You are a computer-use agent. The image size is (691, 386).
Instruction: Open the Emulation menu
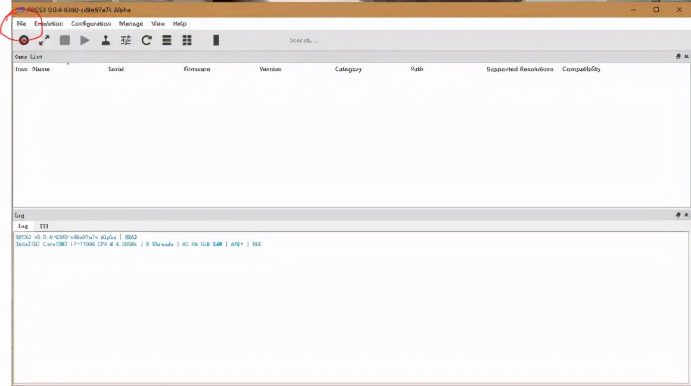coord(49,24)
